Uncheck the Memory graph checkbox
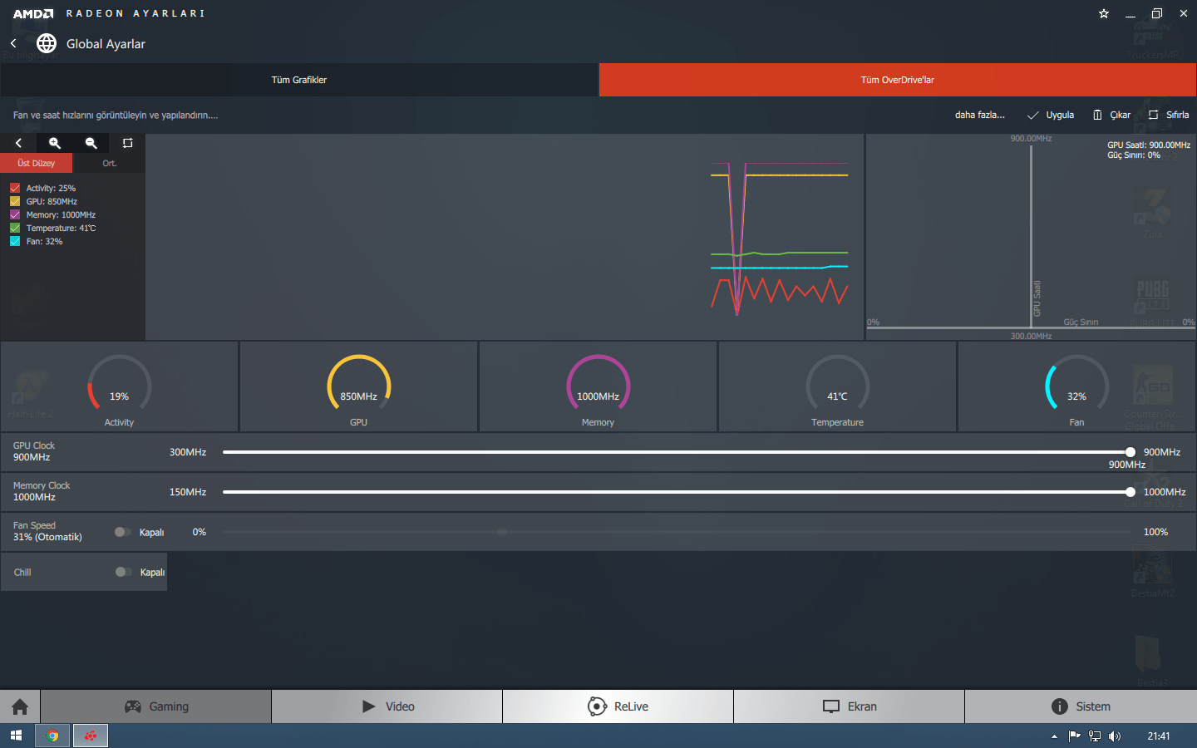This screenshot has width=1197, height=748. point(15,214)
